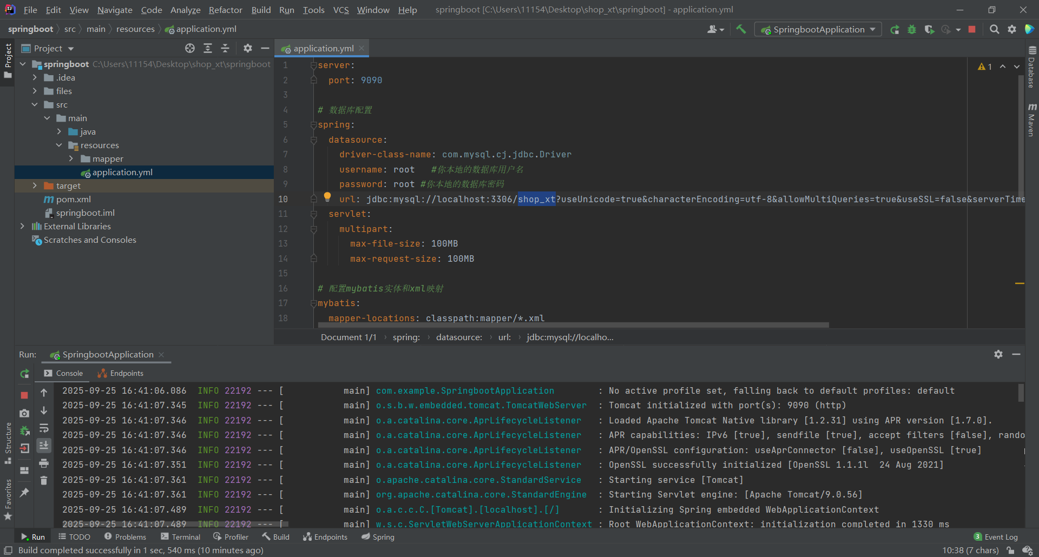Viewport: 1039px width, 557px height.
Task: Expand the java folder
Action: pyautogui.click(x=60, y=132)
